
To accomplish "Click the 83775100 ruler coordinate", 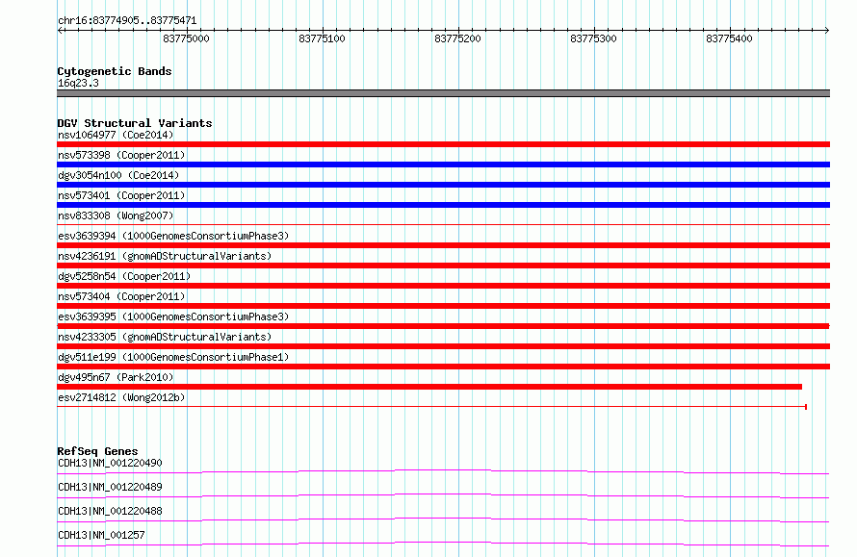I will click(x=322, y=38).
